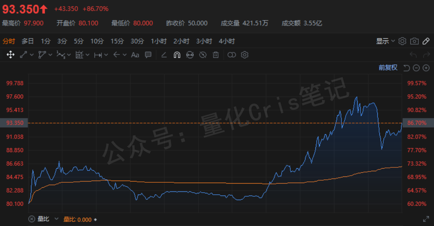Toggle continuous drawing mode icon

pyautogui.click(x=190, y=55)
